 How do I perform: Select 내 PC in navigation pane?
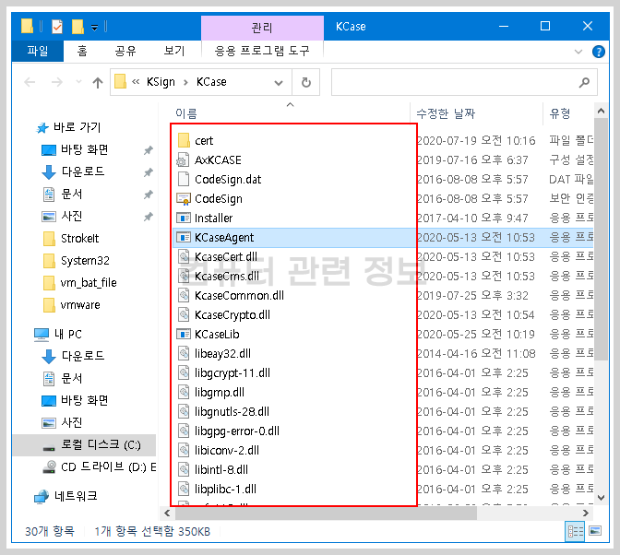click(x=67, y=334)
